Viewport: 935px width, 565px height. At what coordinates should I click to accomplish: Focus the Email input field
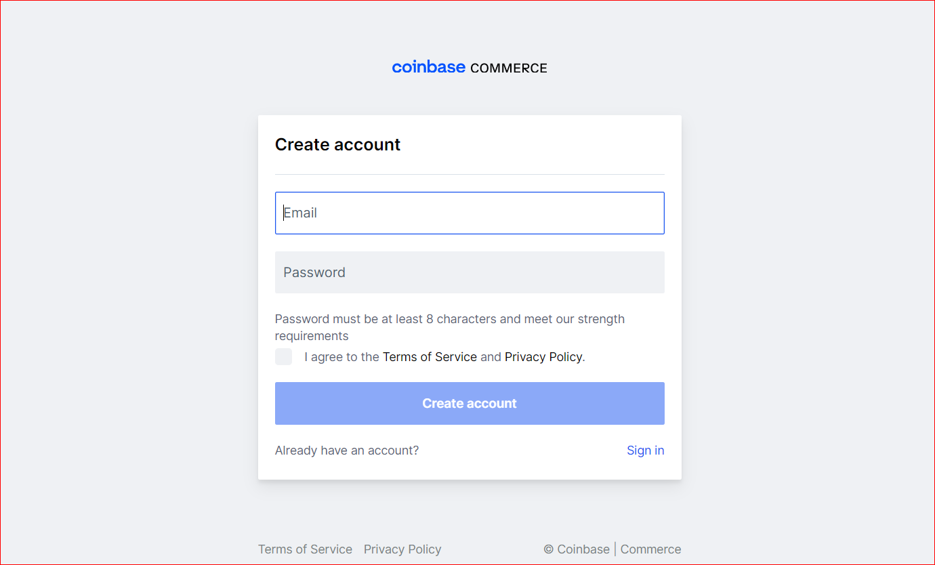470,213
